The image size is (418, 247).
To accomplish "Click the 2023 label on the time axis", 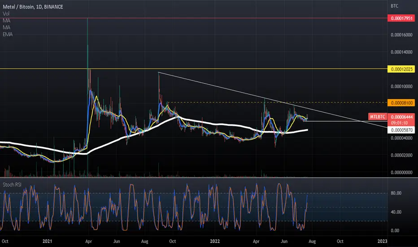I will coord(382,241).
